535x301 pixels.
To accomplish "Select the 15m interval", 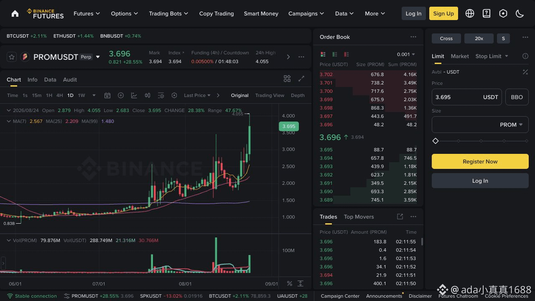I will (x=37, y=95).
